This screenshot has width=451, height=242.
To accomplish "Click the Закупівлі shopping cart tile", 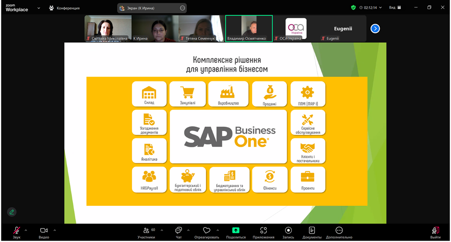I will (x=188, y=94).
